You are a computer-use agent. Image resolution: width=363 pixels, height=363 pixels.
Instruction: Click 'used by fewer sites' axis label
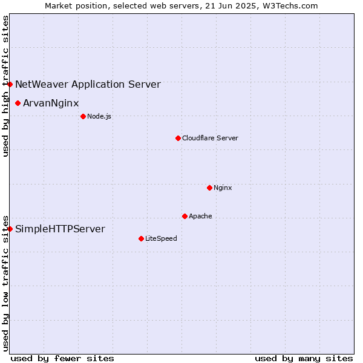tap(62, 359)
